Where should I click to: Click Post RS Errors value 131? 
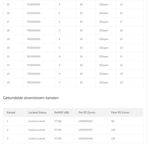click(x=113, y=139)
